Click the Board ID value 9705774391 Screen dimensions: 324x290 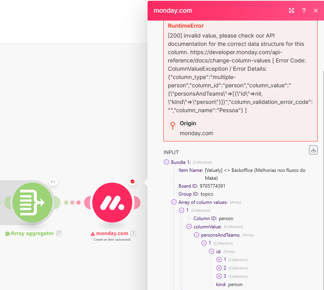click(x=212, y=186)
